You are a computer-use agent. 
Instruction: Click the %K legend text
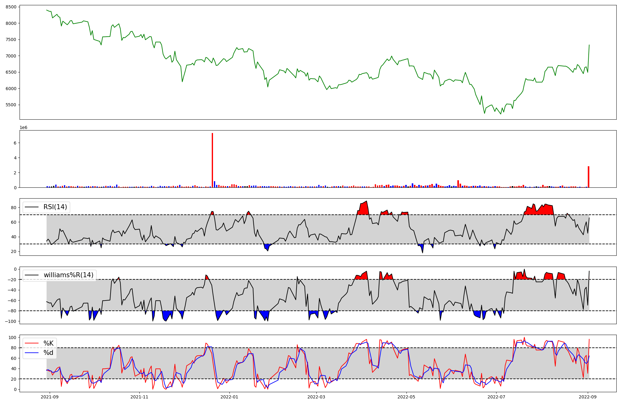coord(48,343)
